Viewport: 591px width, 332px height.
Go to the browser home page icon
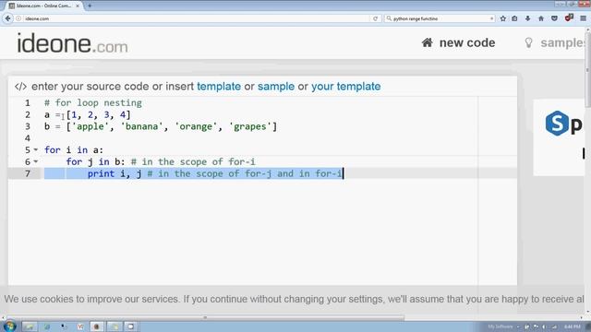(541, 18)
